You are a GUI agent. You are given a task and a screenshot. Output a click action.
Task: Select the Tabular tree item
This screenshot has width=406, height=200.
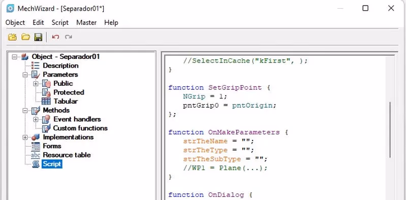[66, 101]
